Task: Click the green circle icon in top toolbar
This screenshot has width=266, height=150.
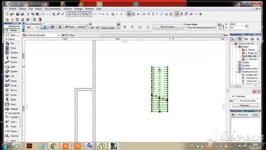Action: [200, 14]
